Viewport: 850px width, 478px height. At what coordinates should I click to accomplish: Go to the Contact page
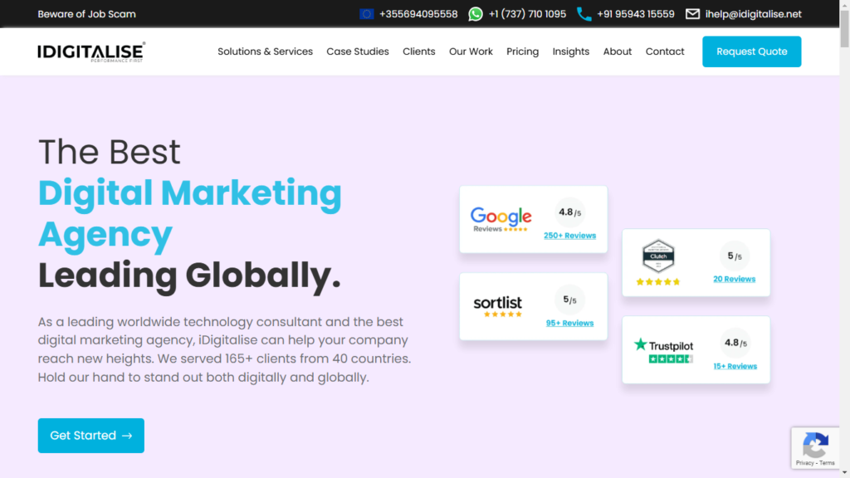pyautogui.click(x=665, y=51)
